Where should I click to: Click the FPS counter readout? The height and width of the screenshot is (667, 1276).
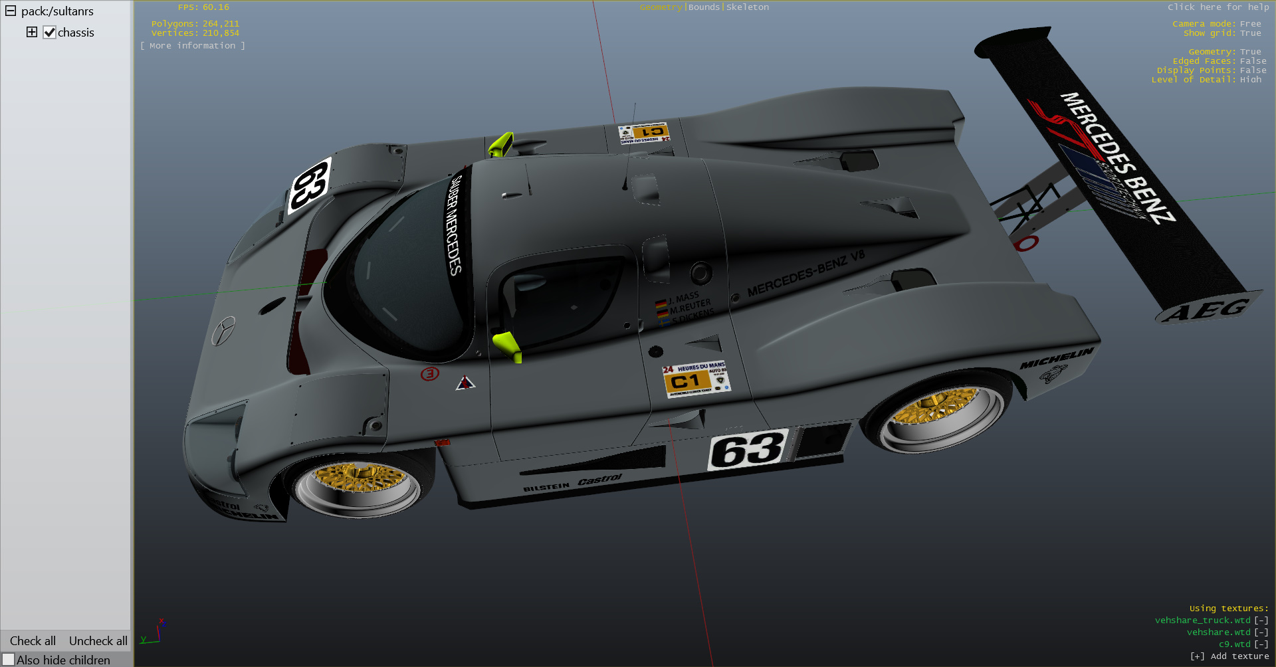tap(203, 7)
